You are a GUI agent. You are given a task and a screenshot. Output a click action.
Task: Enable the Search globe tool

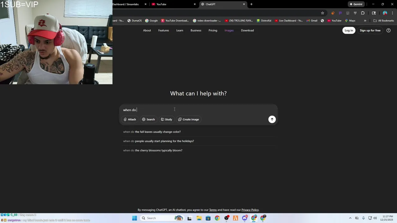[148, 119]
